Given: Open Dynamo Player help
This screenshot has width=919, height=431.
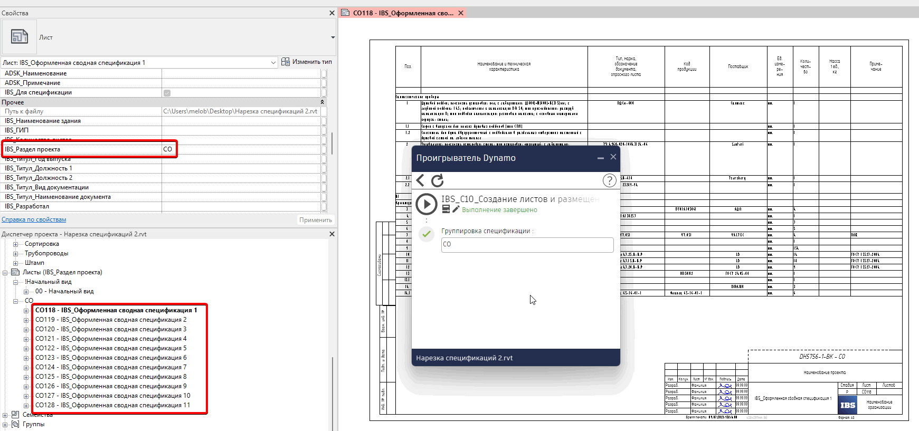Looking at the screenshot, I should click(x=610, y=180).
